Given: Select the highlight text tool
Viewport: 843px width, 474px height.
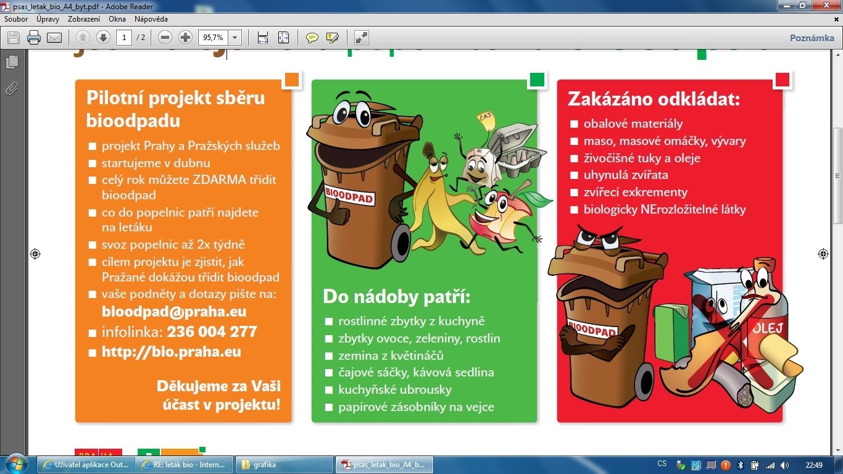Looking at the screenshot, I should click(333, 38).
